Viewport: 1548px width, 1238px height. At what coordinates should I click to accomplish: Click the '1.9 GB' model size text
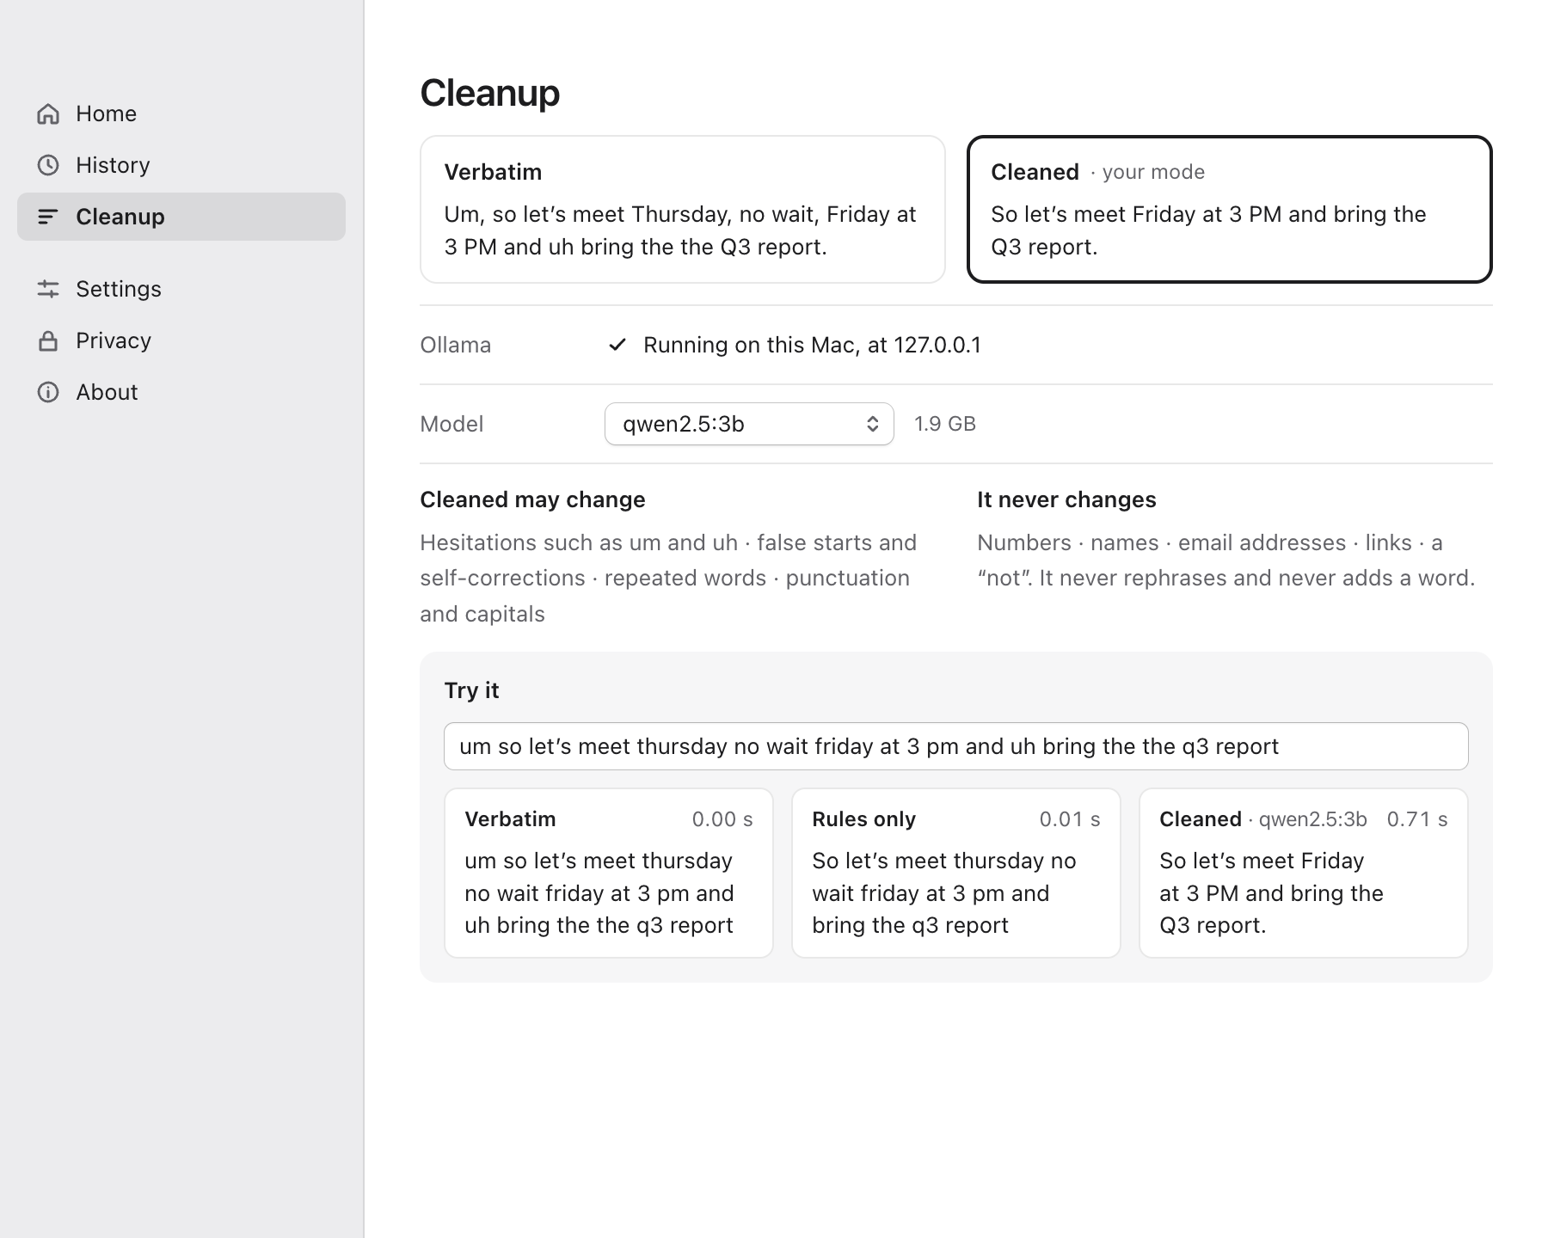(945, 424)
